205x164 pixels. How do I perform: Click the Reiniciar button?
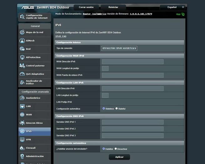click(x=113, y=7)
